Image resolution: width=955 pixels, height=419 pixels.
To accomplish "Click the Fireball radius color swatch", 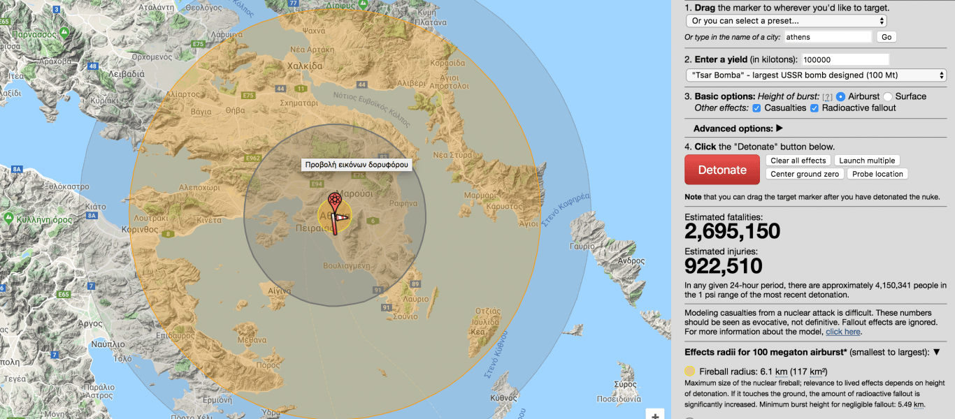I will 690,372.
